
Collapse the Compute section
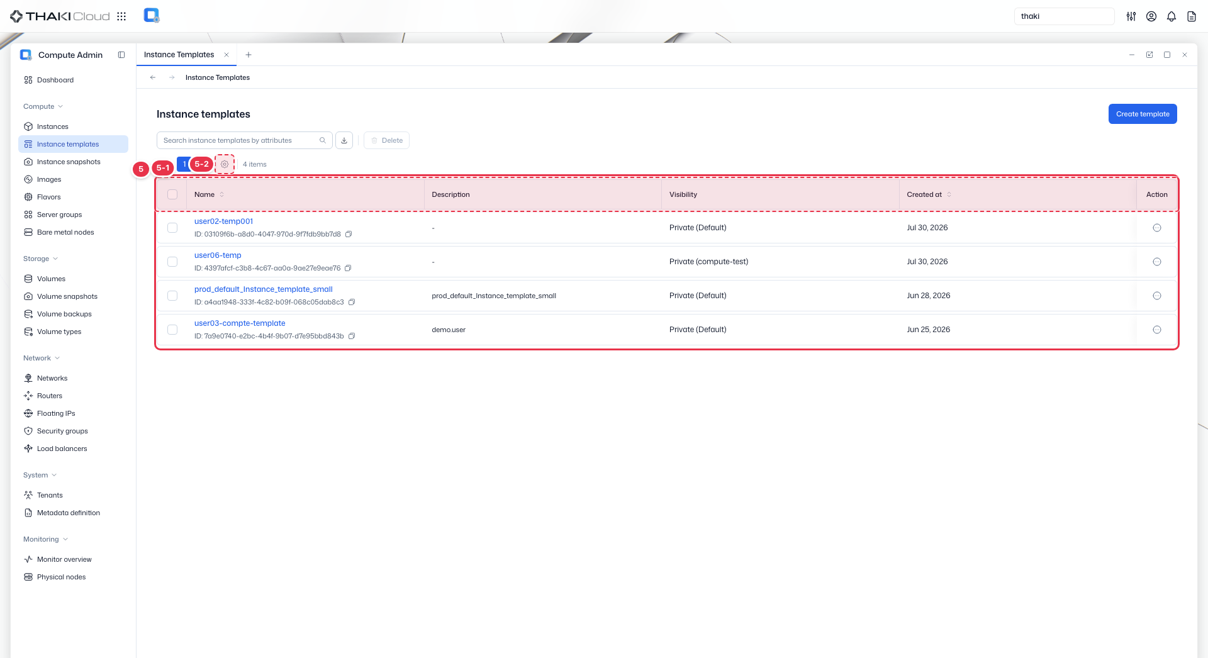(43, 106)
